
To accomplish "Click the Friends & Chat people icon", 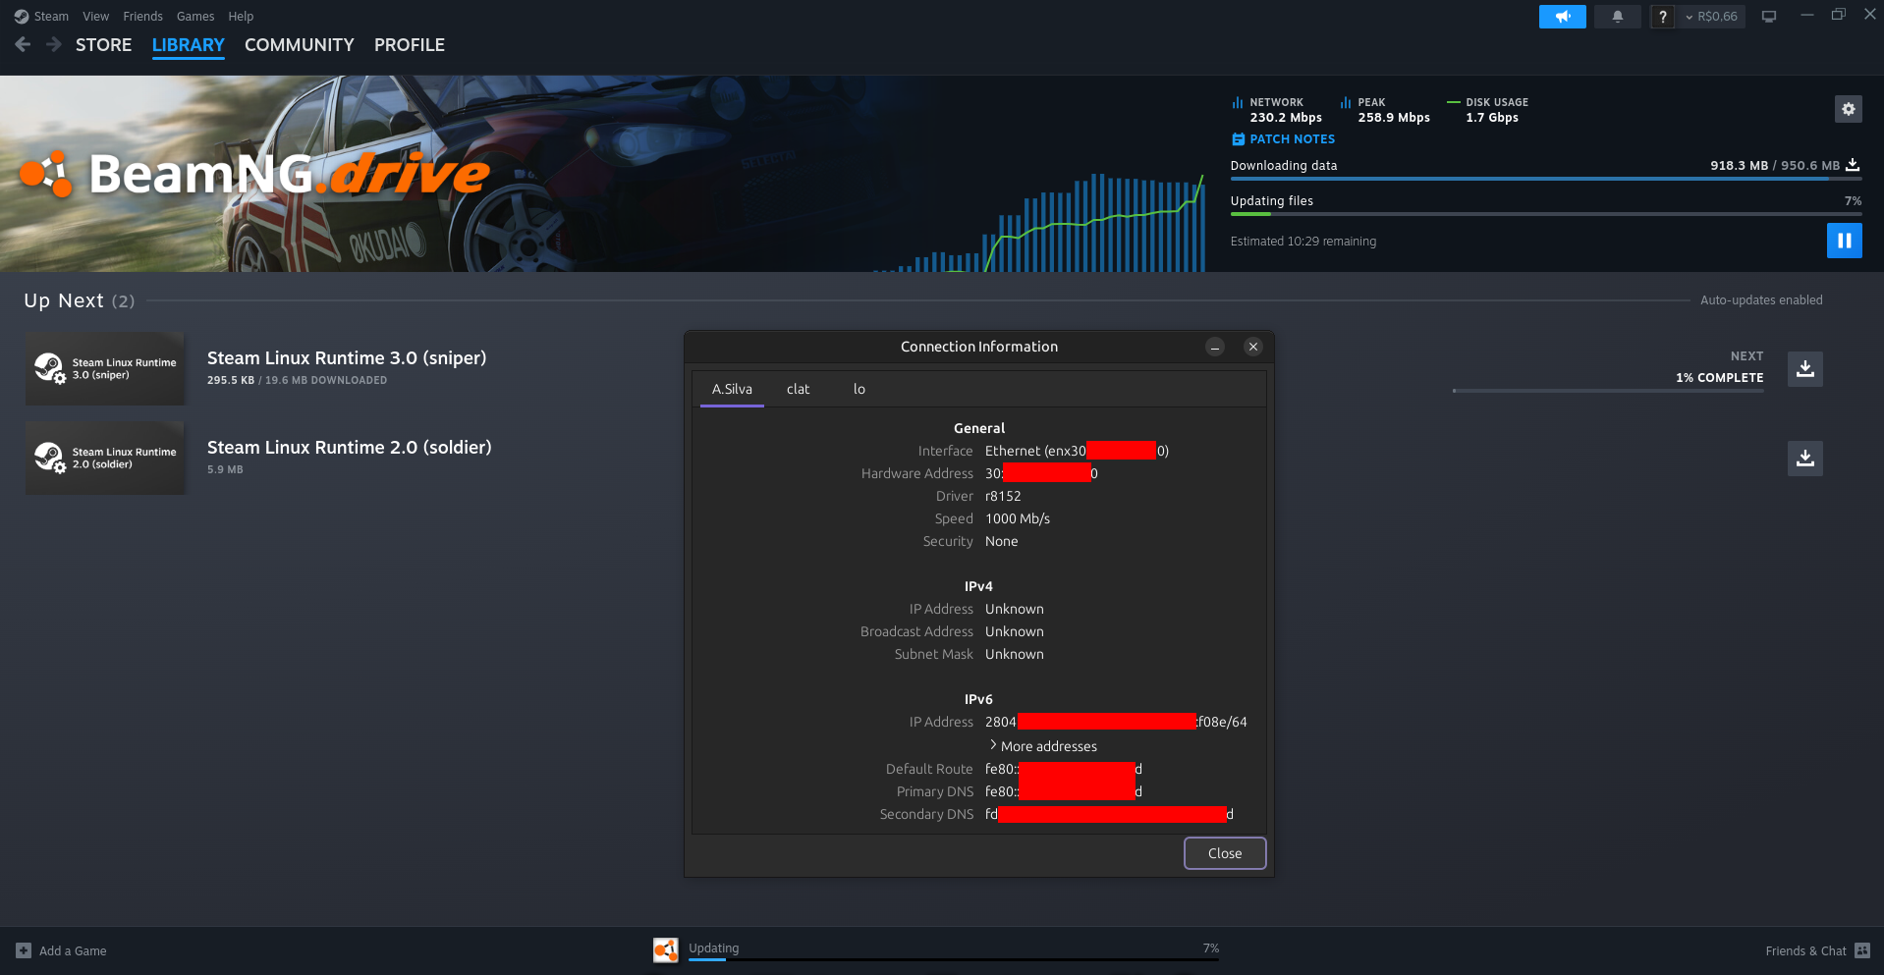I will (x=1862, y=950).
